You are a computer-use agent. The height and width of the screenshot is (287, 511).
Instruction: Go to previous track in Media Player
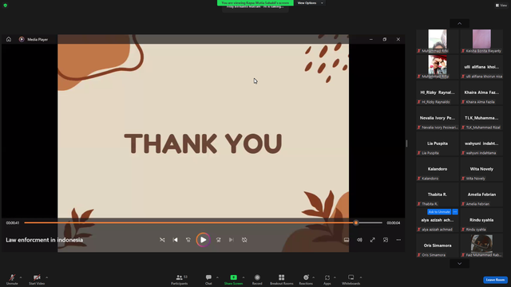pyautogui.click(x=176, y=240)
